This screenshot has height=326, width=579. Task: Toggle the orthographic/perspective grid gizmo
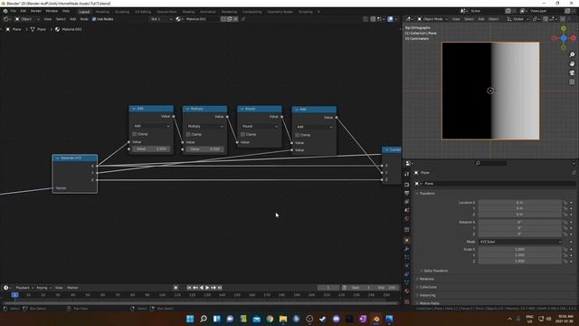[572, 81]
